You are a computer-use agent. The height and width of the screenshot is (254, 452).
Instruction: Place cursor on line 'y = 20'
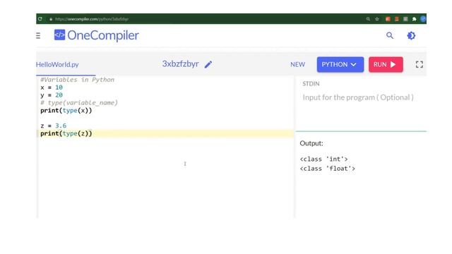point(52,95)
